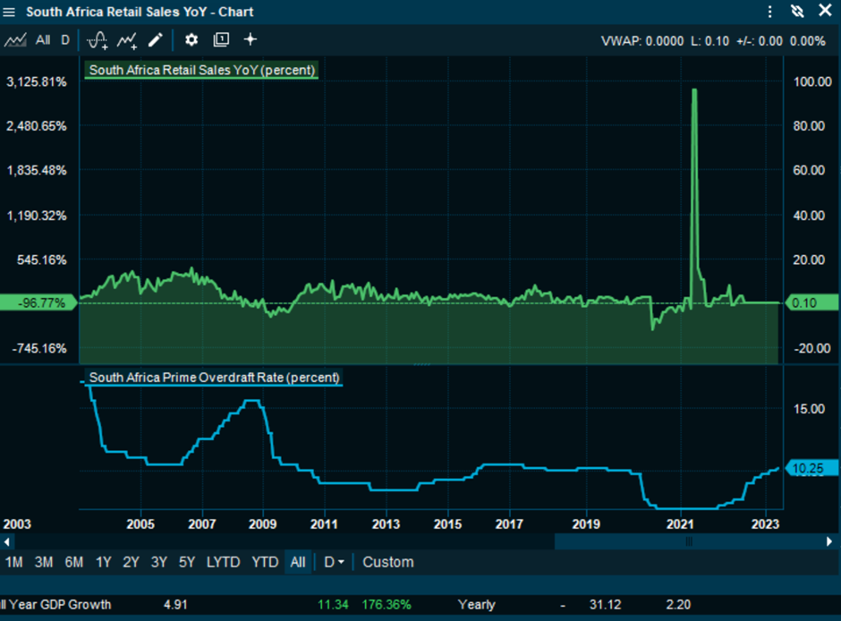Click the layout panel icon with number one
The height and width of the screenshot is (621, 841).
(x=221, y=39)
